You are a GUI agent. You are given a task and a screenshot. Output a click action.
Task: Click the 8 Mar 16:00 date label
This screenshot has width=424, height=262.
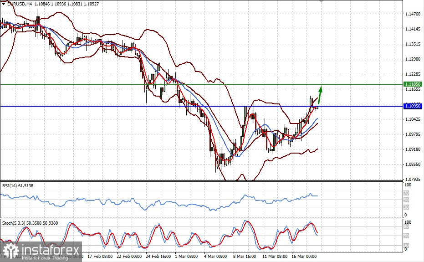click(245, 257)
